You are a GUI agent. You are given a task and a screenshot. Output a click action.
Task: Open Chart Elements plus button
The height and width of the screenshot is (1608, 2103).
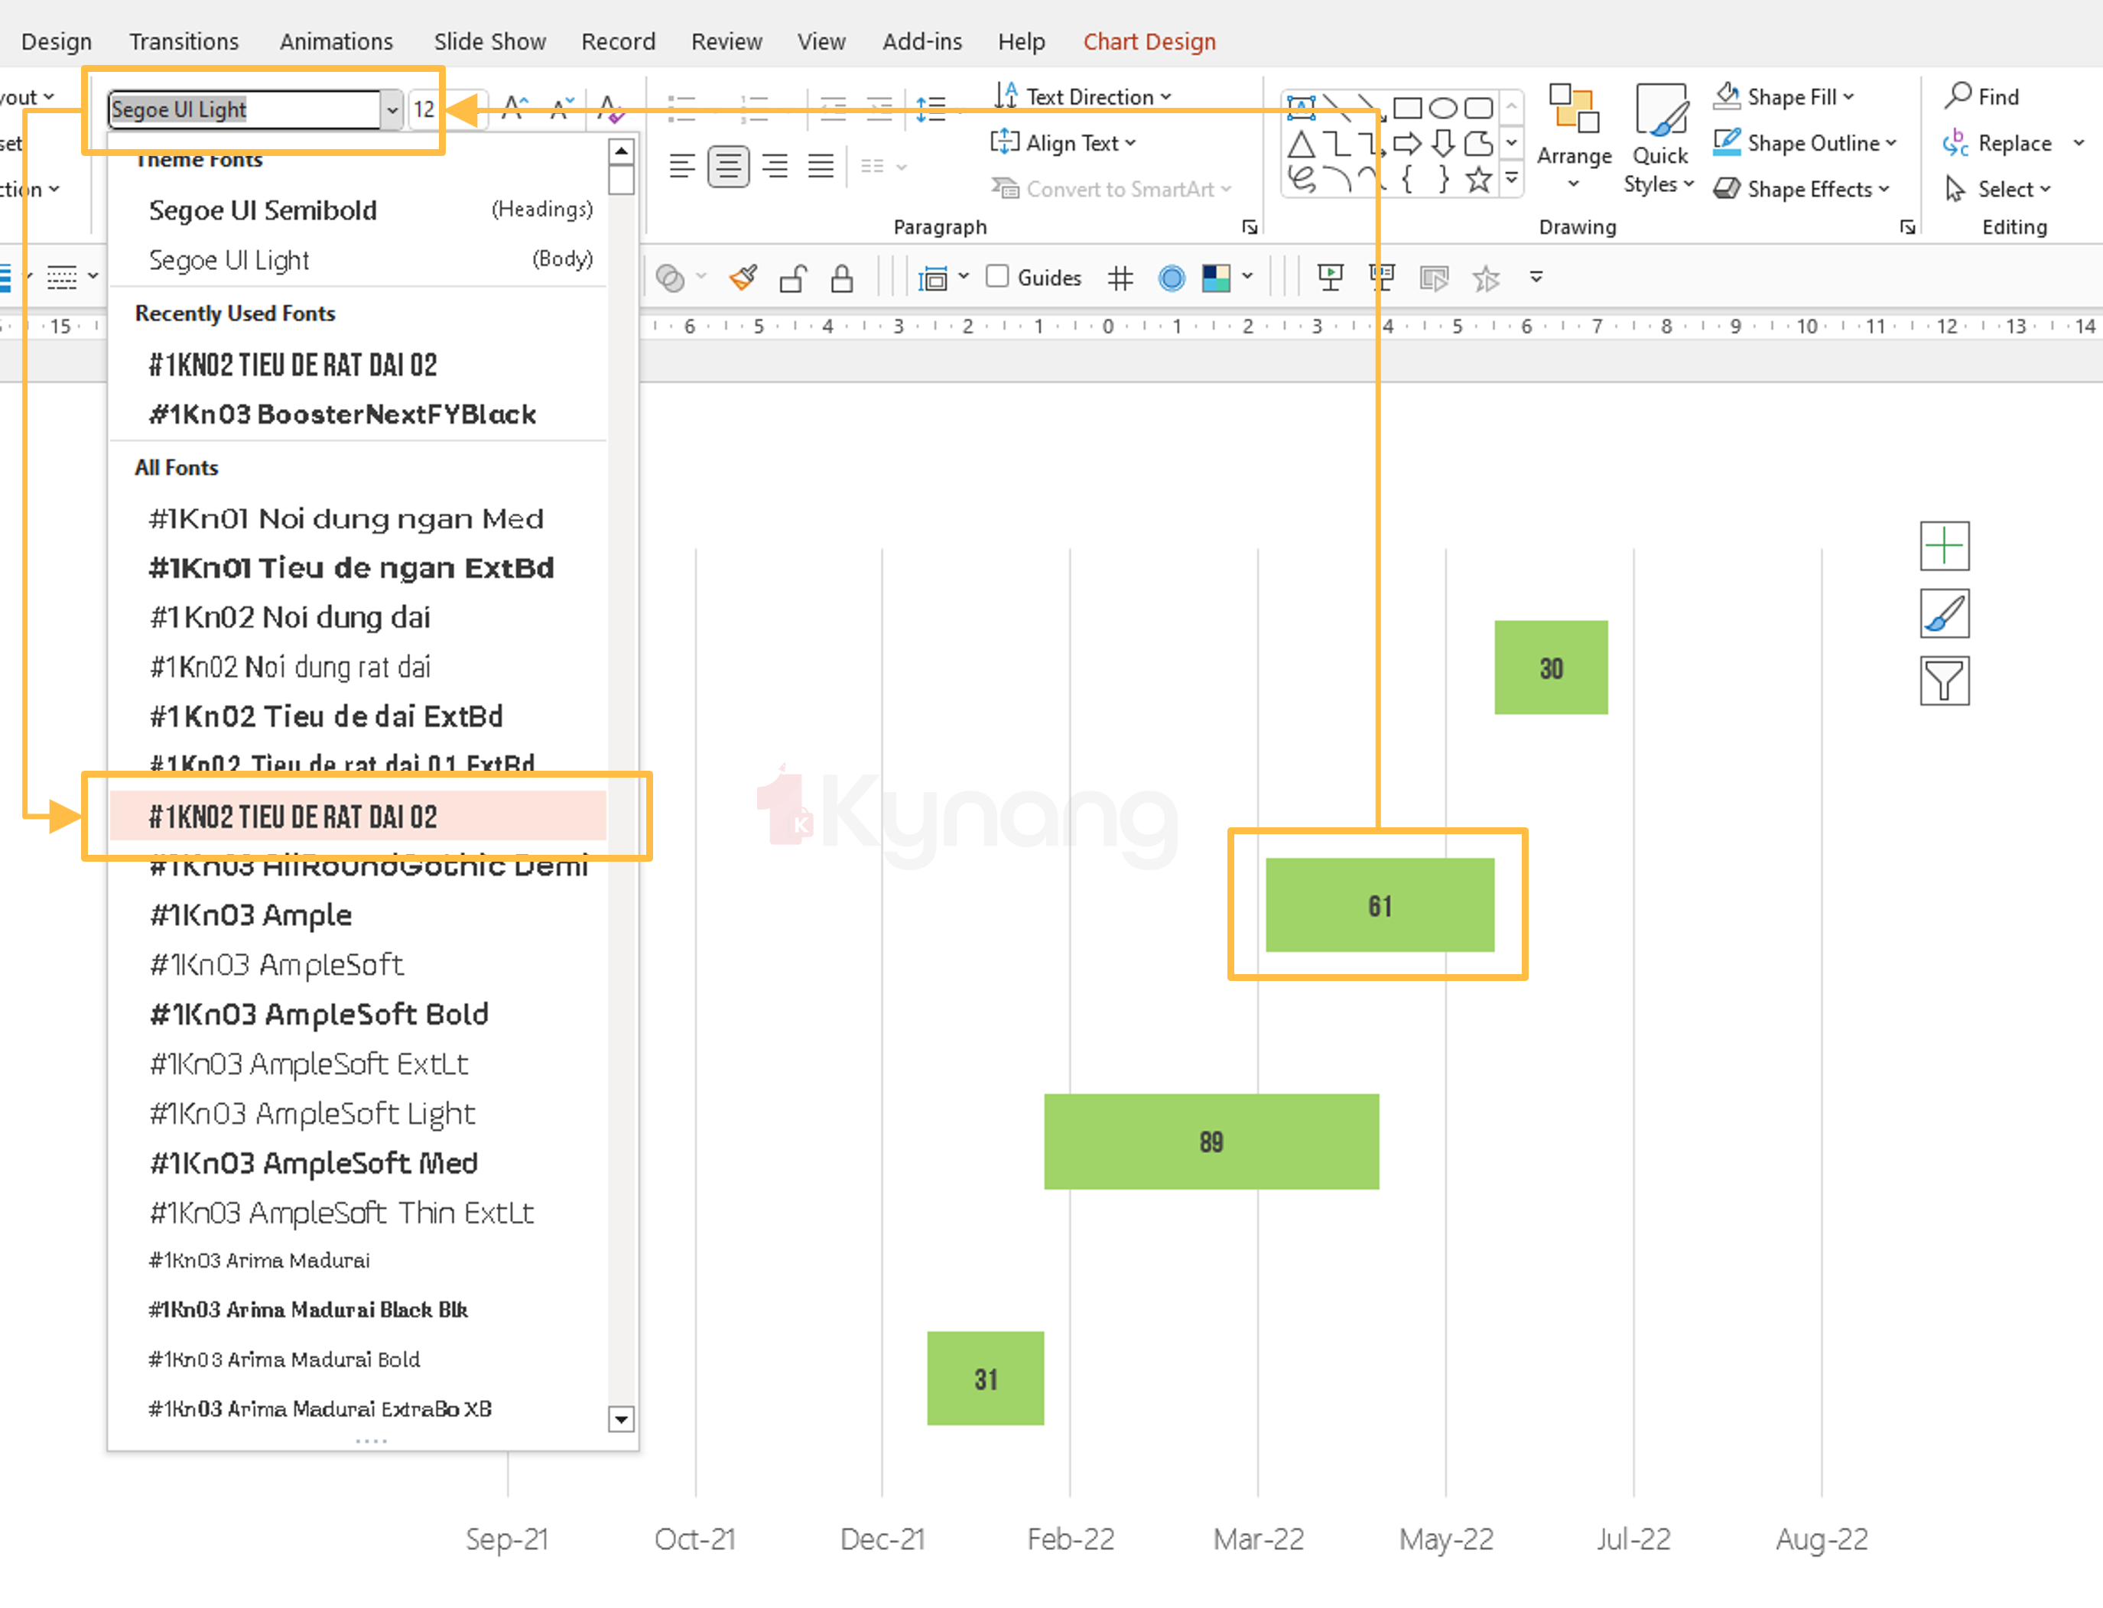tap(1944, 546)
